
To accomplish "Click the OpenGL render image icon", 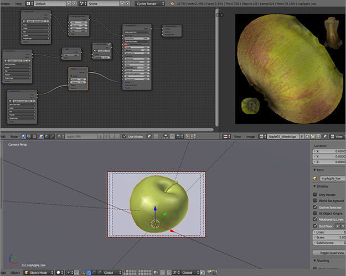I will [209, 273].
